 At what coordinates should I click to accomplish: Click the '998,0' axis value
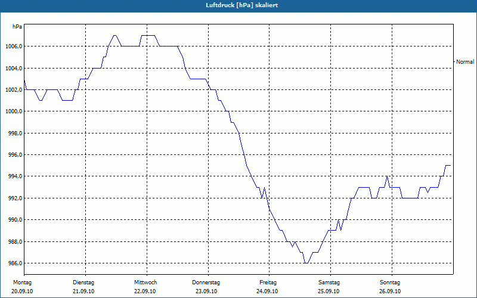[15, 133]
